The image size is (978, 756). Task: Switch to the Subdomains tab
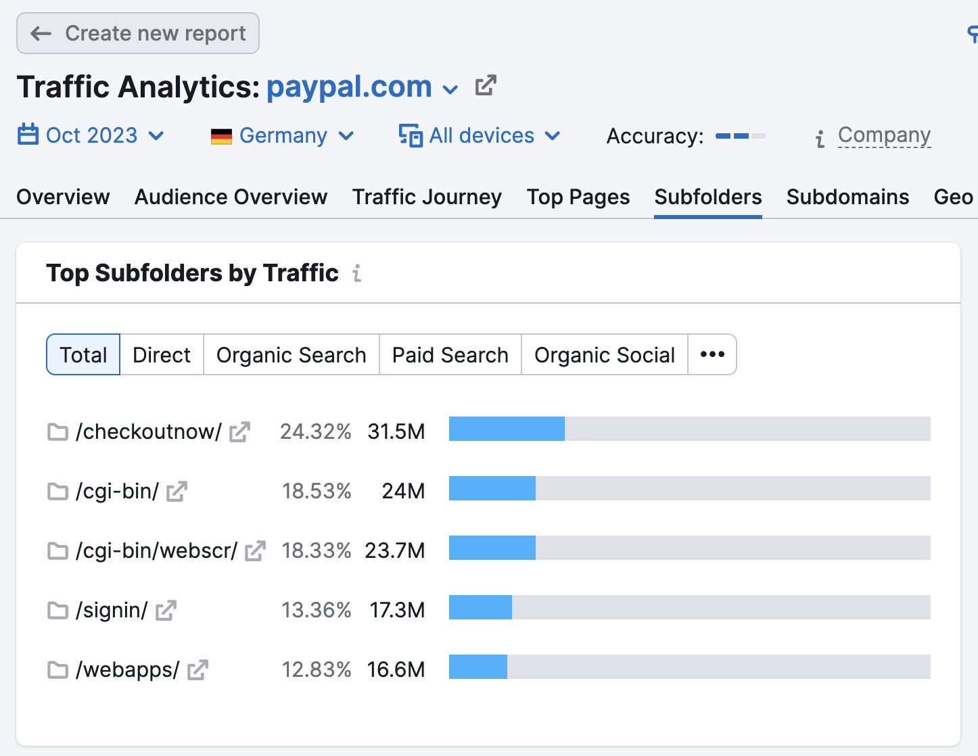coord(847,197)
